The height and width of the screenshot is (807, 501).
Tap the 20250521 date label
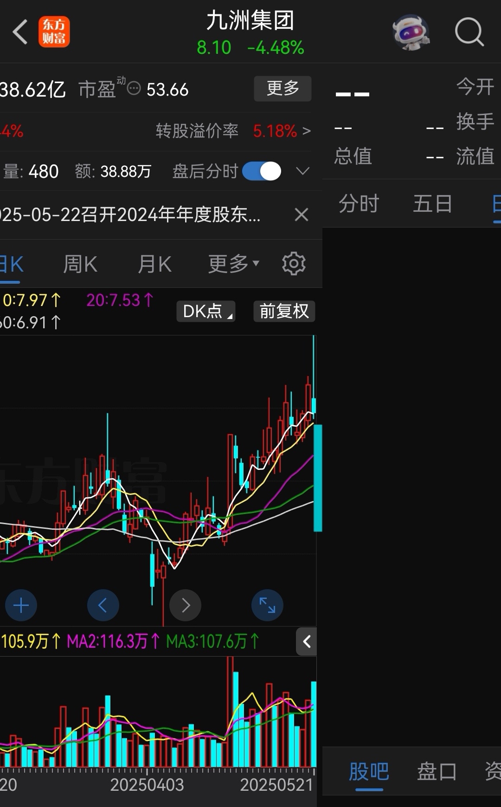pos(277,785)
